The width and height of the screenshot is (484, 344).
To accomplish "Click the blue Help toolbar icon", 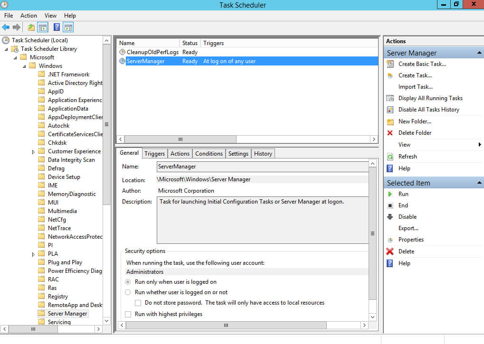I will pos(57,27).
